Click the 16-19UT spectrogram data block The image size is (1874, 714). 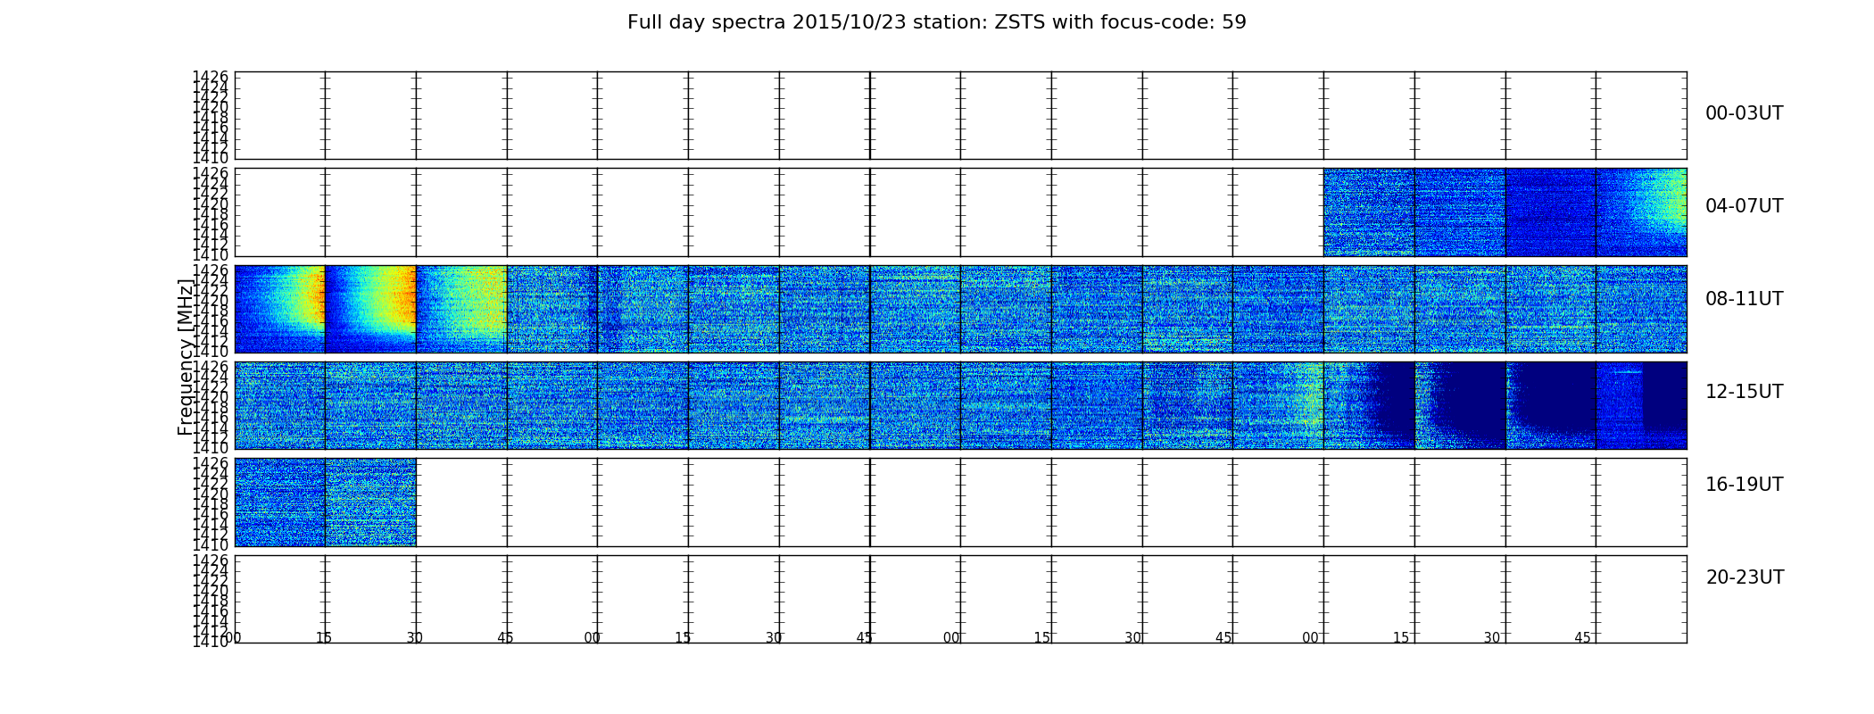point(325,502)
